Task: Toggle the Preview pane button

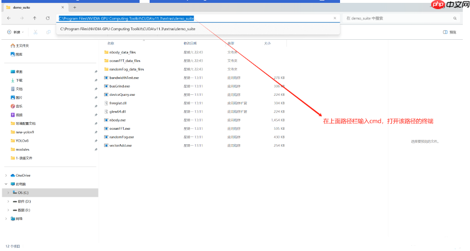Action: [x=448, y=32]
